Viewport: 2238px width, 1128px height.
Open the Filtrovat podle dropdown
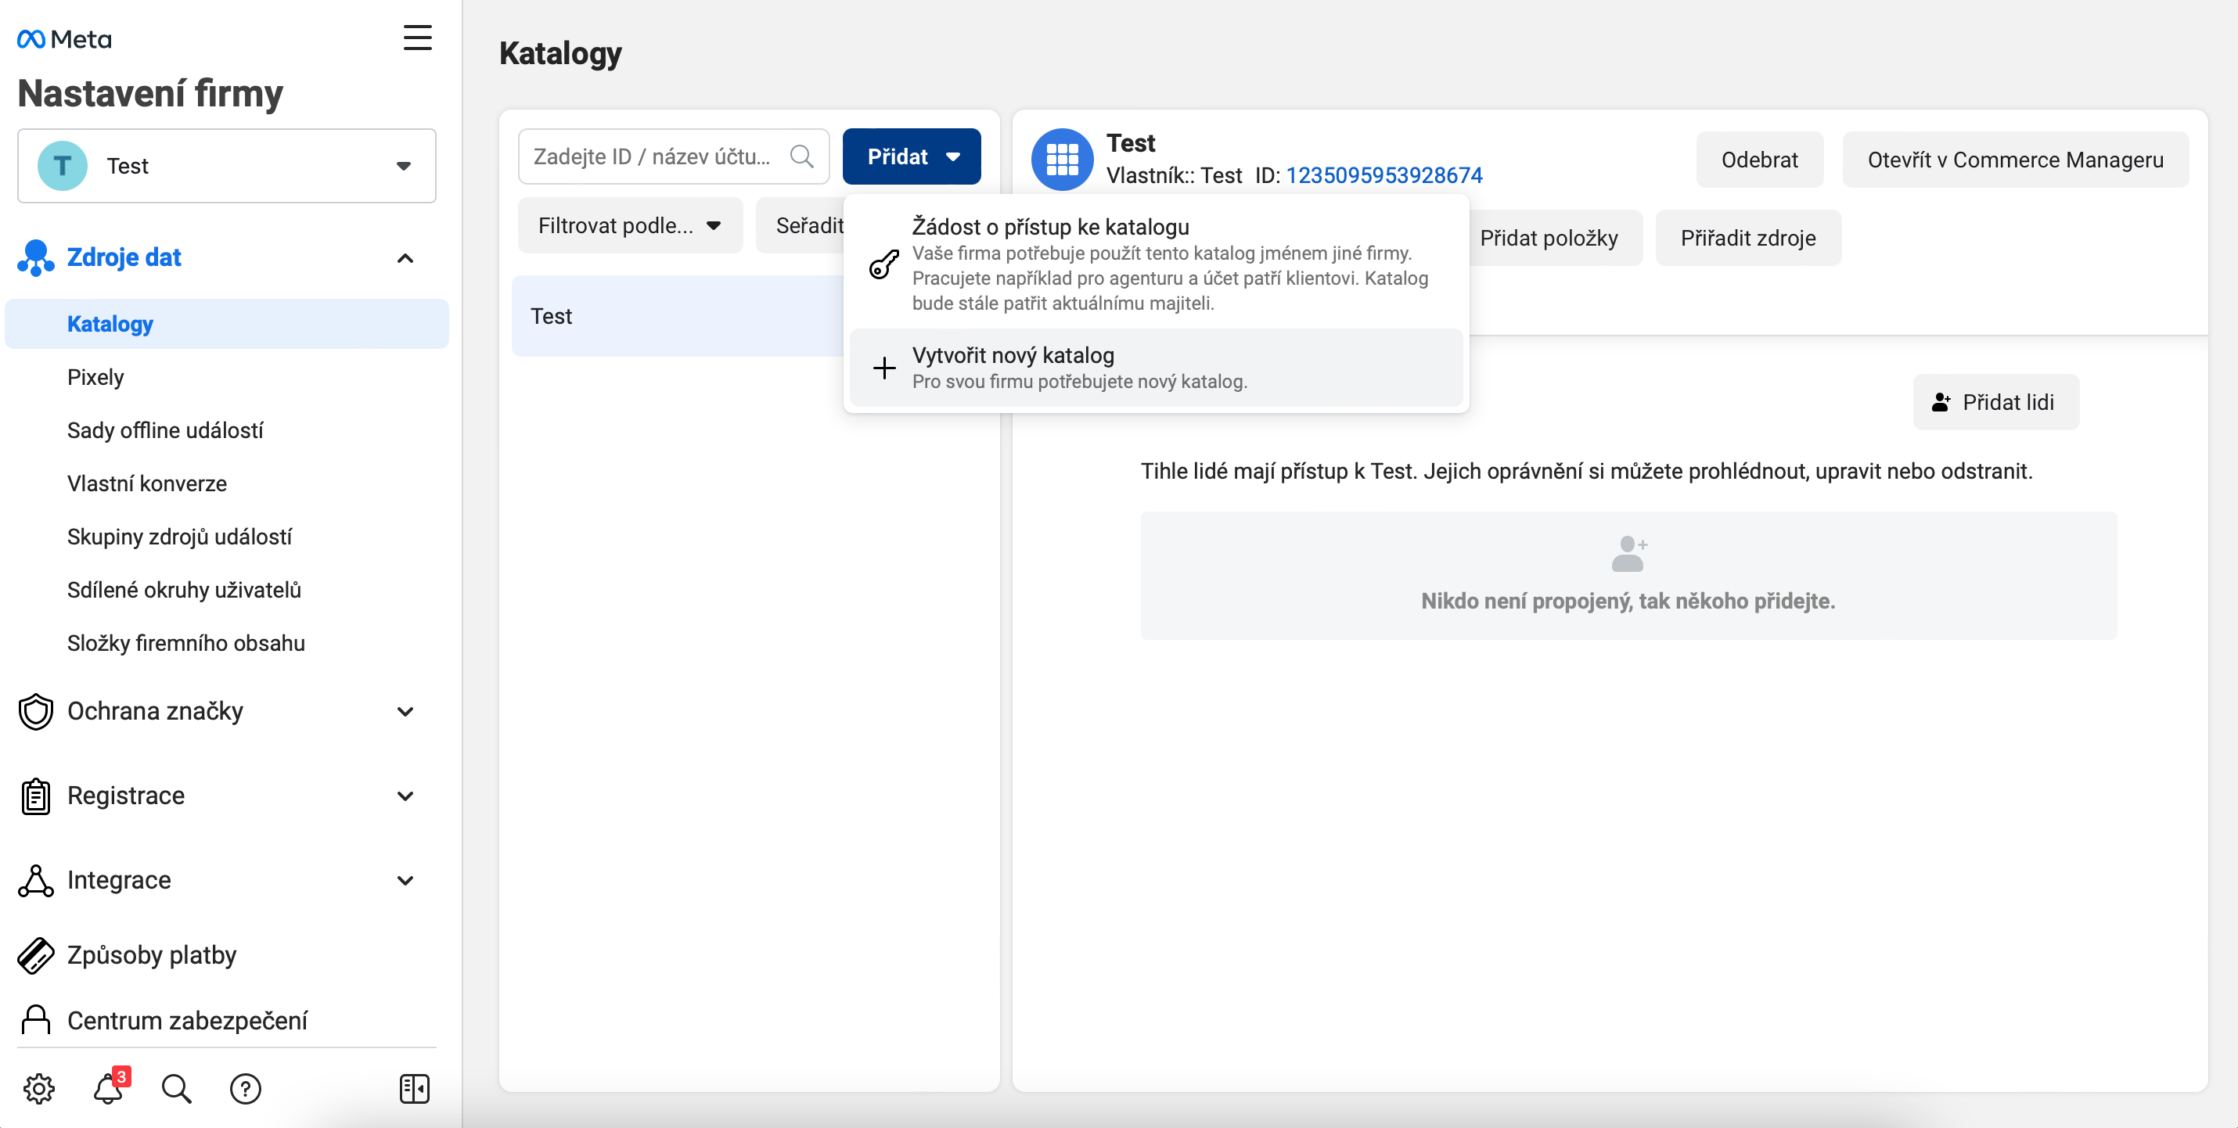click(x=630, y=226)
